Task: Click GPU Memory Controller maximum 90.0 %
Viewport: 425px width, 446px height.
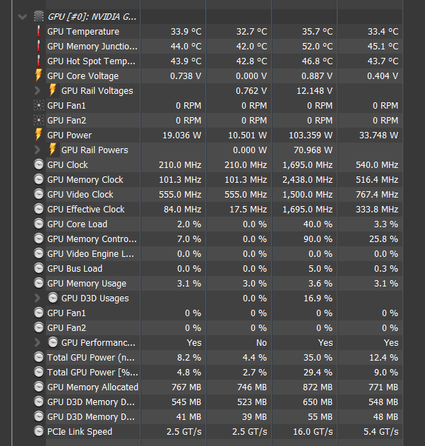Action: pyautogui.click(x=318, y=239)
